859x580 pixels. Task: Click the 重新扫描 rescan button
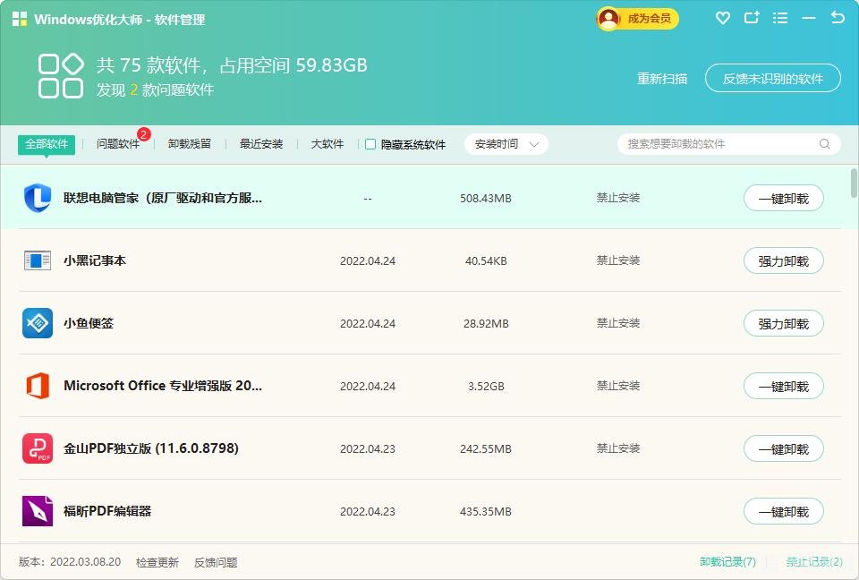662,78
